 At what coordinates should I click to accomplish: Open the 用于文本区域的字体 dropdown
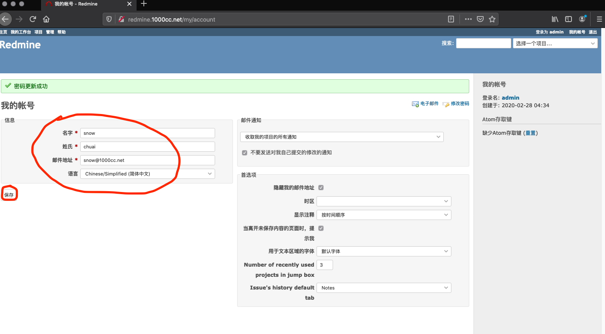click(384, 251)
